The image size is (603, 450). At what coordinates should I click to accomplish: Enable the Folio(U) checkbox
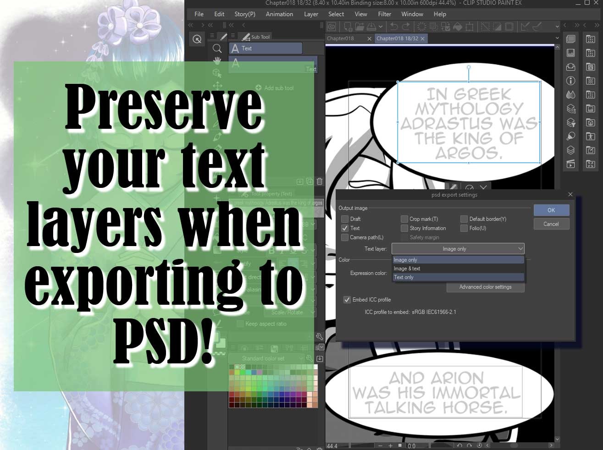[x=464, y=228]
